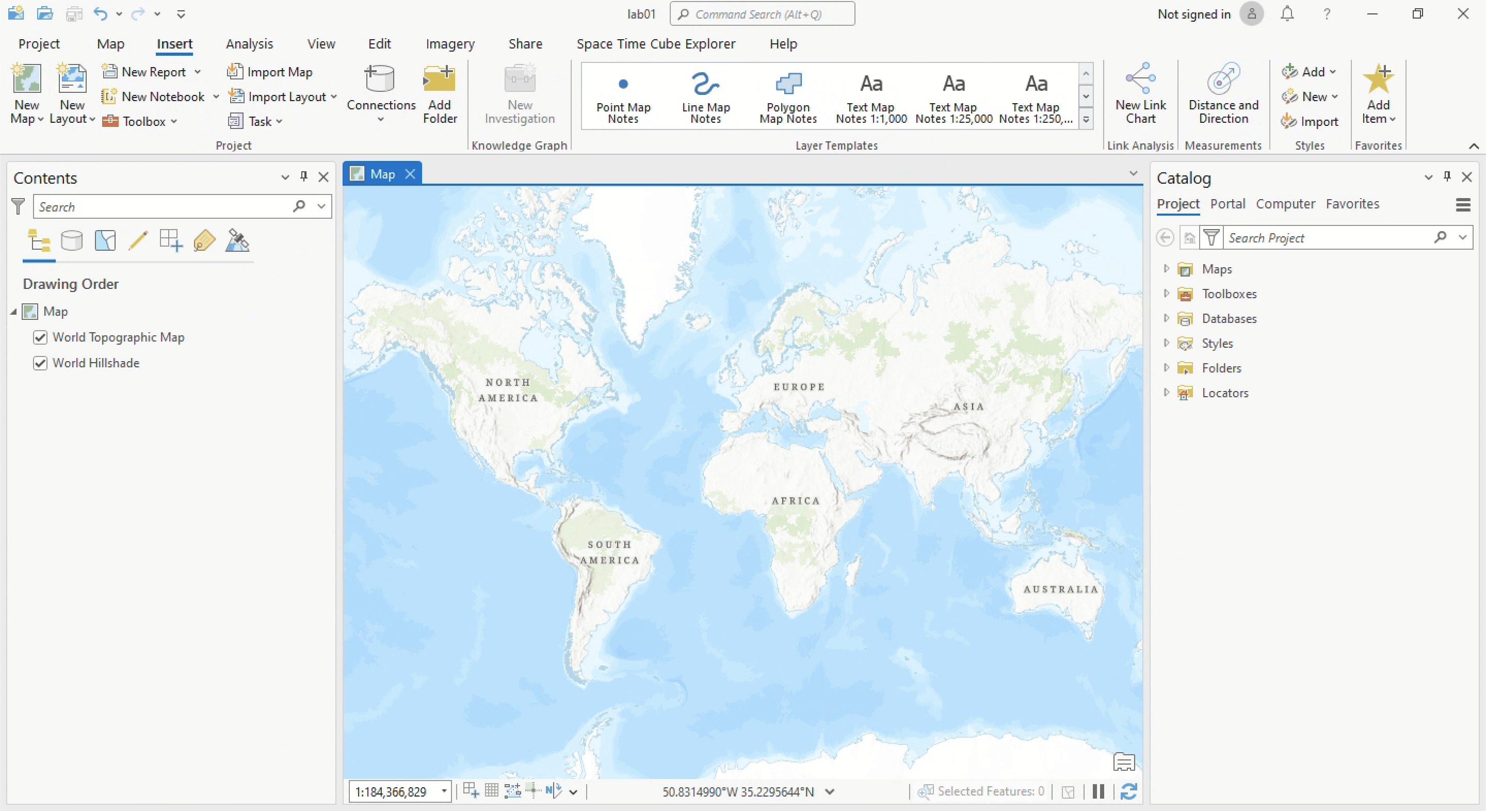Toggle auto-hide pin on the Catalog pane
The width and height of the screenshot is (1486, 811).
(x=1447, y=176)
